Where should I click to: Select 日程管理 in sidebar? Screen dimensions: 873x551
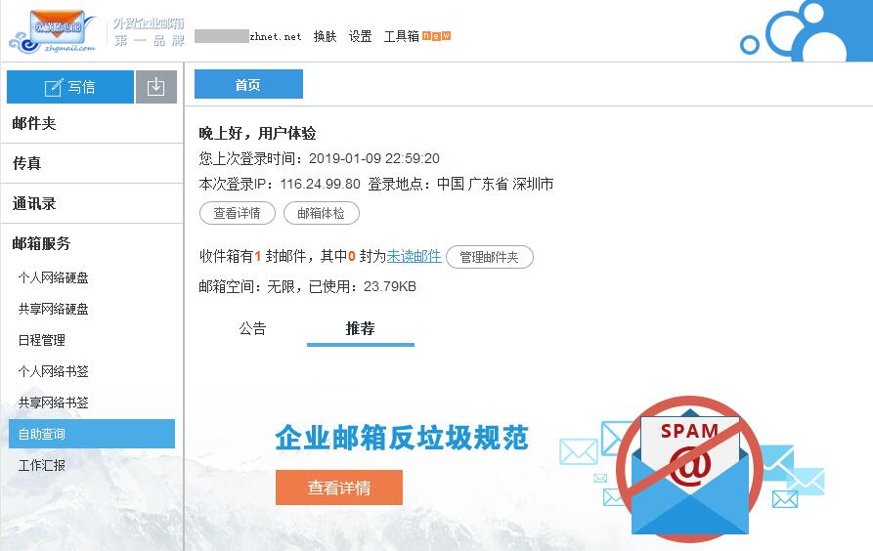(41, 340)
